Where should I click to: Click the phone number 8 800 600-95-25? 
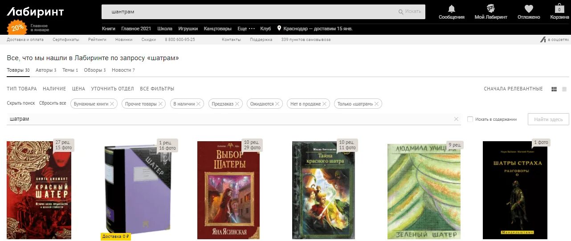click(x=180, y=40)
